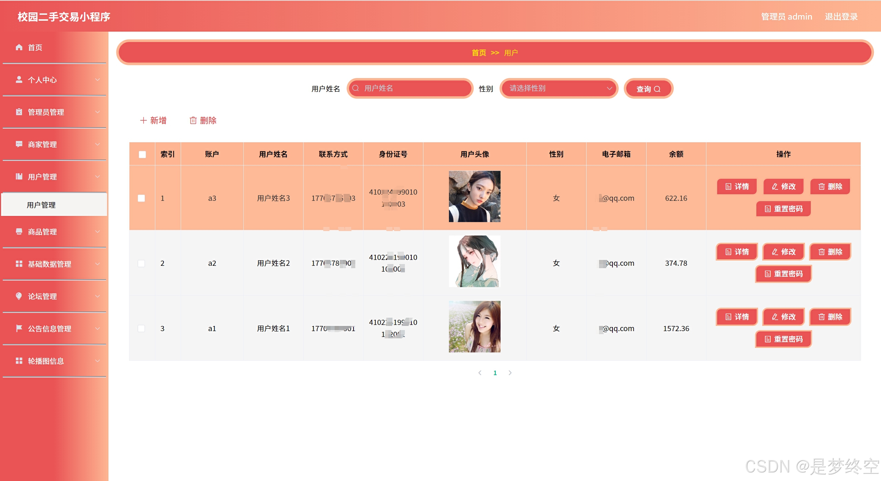Screen dimensions: 881x481
Task: Open the 请选择性别 gender dropdown
Action: coord(558,88)
